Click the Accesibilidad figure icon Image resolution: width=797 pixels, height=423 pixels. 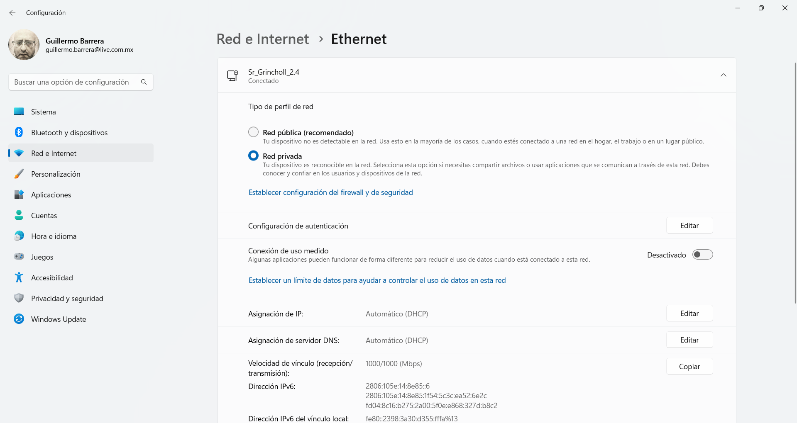point(19,277)
